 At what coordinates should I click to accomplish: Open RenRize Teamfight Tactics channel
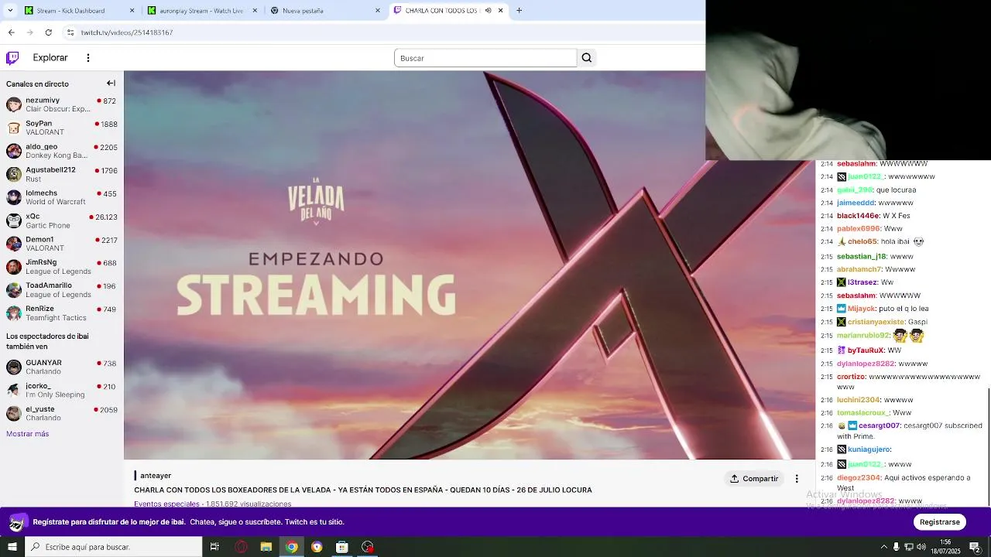(62, 313)
